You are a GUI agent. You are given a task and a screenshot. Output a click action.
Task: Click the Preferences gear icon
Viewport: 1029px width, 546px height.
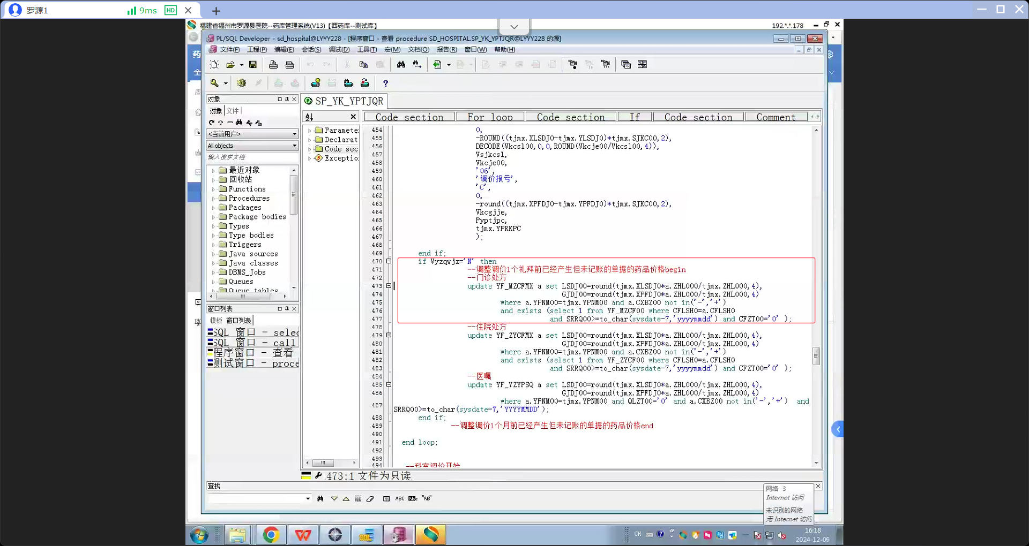click(x=242, y=84)
